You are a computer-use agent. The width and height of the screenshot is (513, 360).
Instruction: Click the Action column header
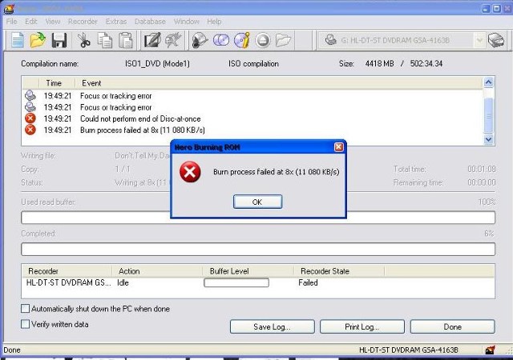pyautogui.click(x=157, y=271)
